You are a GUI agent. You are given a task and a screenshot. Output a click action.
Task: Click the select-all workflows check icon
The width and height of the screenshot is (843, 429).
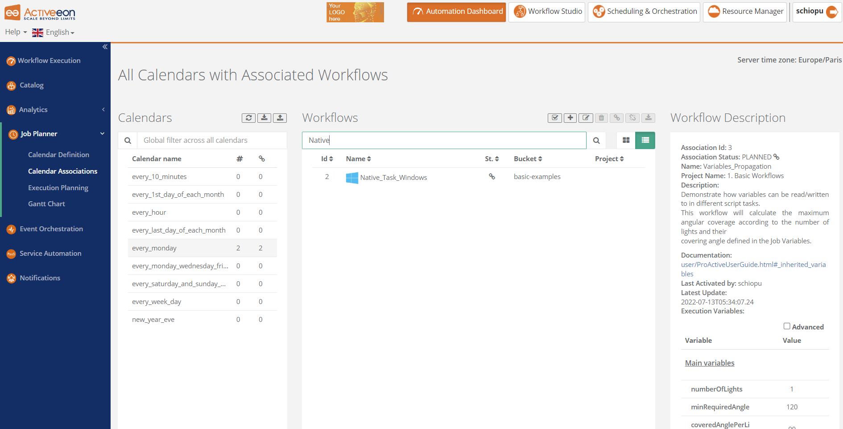pyautogui.click(x=555, y=118)
